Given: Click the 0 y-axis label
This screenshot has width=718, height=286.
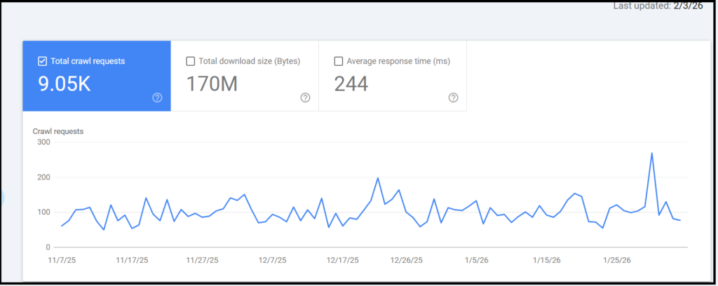Looking at the screenshot, I should pos(48,247).
